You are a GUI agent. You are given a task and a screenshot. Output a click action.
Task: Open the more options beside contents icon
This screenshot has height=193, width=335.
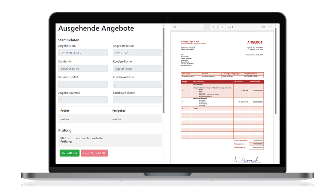click(x=181, y=27)
